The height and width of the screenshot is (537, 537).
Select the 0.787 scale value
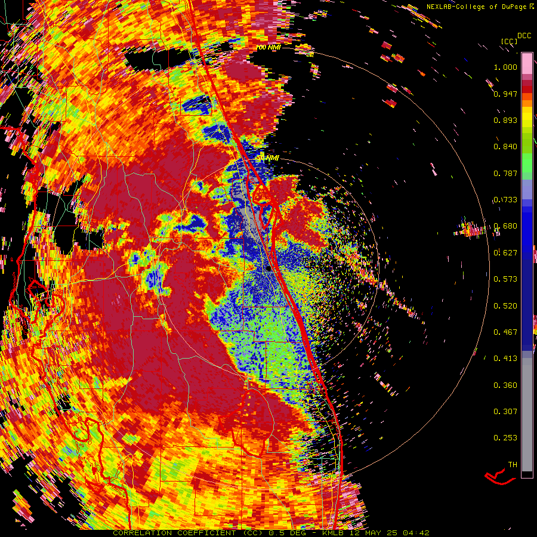[505, 173]
